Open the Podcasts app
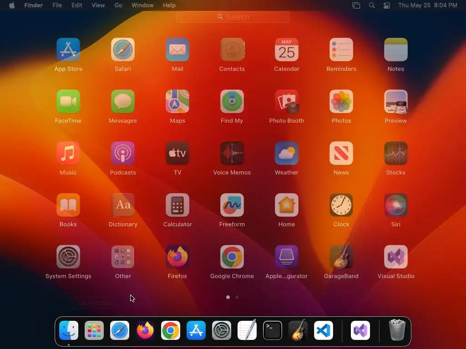The image size is (466, 349). [123, 153]
